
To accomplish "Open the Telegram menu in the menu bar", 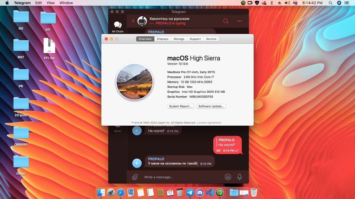I will tap(22, 3).
